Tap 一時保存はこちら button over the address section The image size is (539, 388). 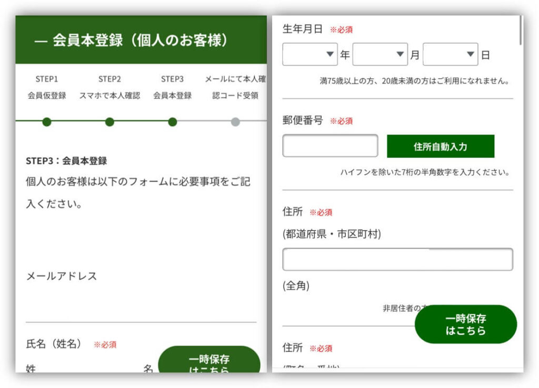pos(466,324)
